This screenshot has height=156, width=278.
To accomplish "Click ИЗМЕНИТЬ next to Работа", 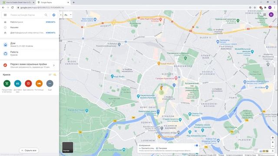I will click(x=50, y=22).
